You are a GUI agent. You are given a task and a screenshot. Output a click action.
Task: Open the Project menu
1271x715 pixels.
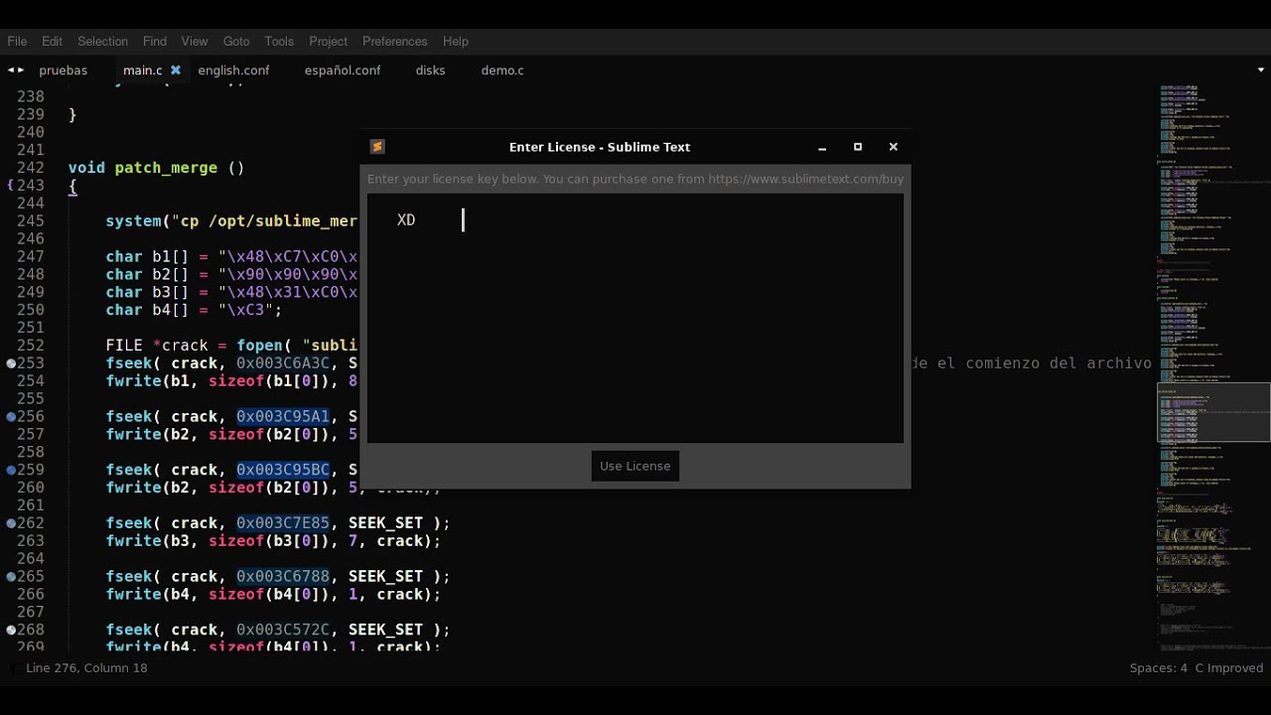pyautogui.click(x=328, y=41)
